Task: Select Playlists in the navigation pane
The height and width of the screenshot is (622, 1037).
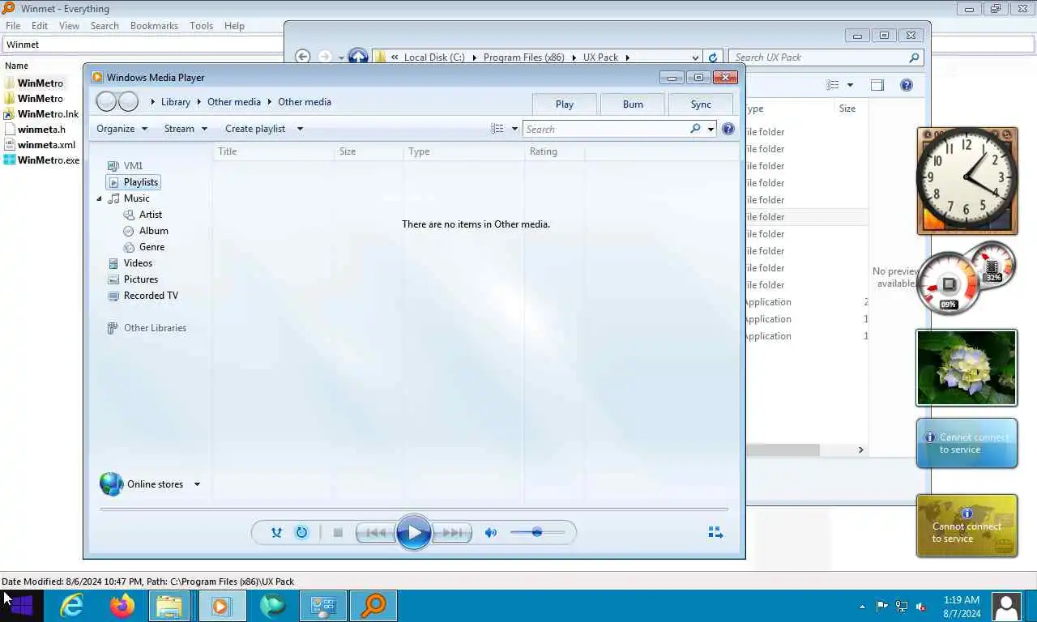Action: (x=133, y=182)
